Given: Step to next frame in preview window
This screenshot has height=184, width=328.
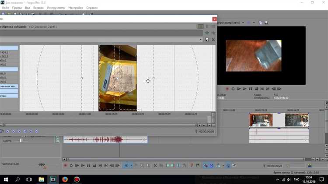Looking at the screenshot, I should point(279,89).
